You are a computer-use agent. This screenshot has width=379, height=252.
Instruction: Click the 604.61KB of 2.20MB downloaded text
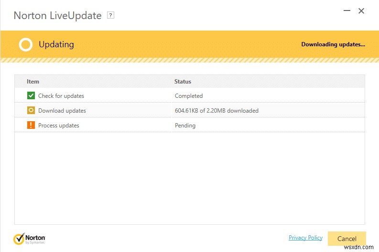(x=217, y=111)
